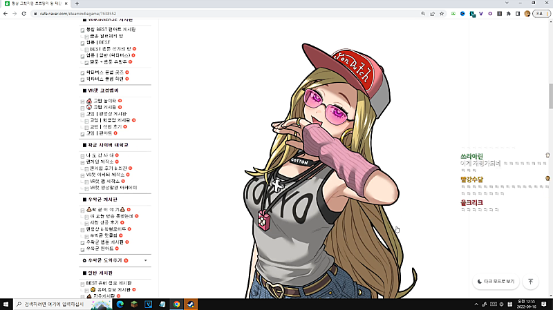Click the emoji icon before 유머,정보 게시판
This screenshot has height=310, width=553.
(x=93, y=289)
